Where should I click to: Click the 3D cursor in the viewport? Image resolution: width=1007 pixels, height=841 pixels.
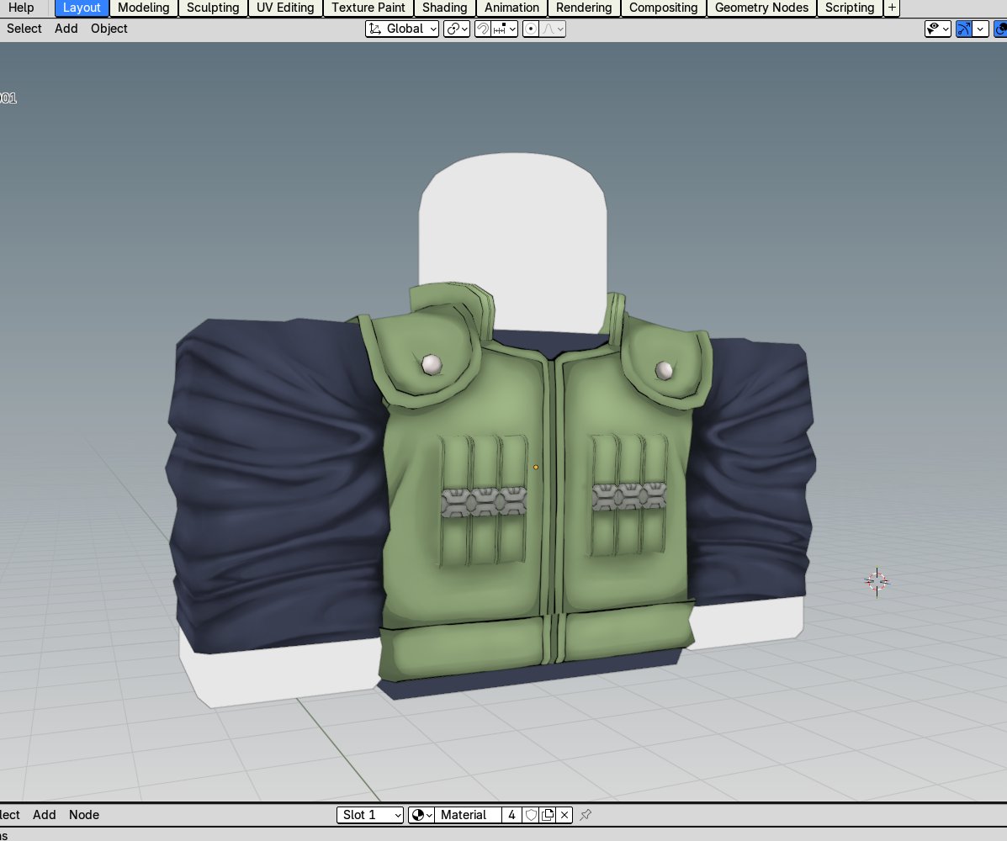877,582
